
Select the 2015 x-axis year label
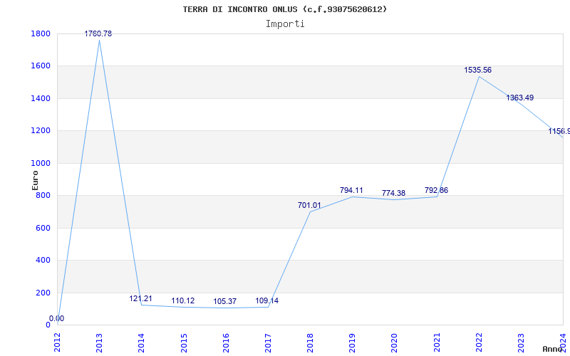pyautogui.click(x=184, y=342)
